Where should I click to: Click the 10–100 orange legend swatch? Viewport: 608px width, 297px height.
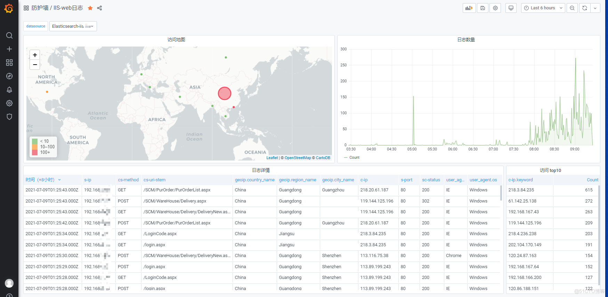click(35, 147)
